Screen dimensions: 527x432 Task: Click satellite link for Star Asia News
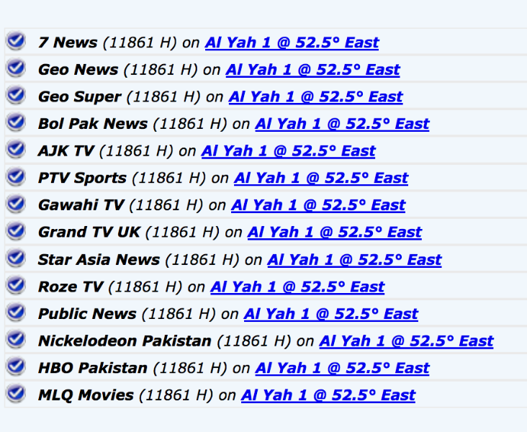point(354,260)
